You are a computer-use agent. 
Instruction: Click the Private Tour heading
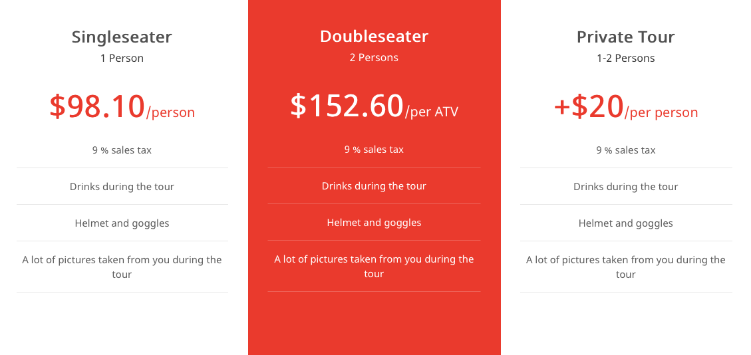tap(625, 37)
